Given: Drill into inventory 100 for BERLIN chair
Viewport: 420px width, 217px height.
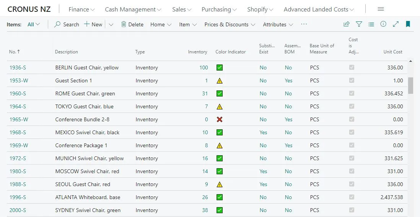Looking at the screenshot, I should click(203, 68).
